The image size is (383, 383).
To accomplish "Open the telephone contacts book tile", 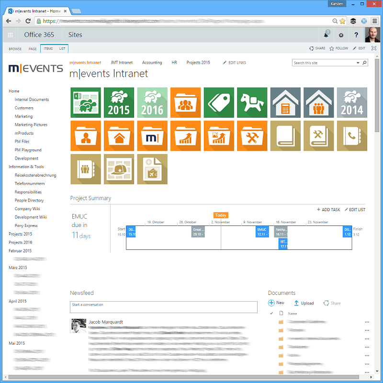I will point(352,135).
